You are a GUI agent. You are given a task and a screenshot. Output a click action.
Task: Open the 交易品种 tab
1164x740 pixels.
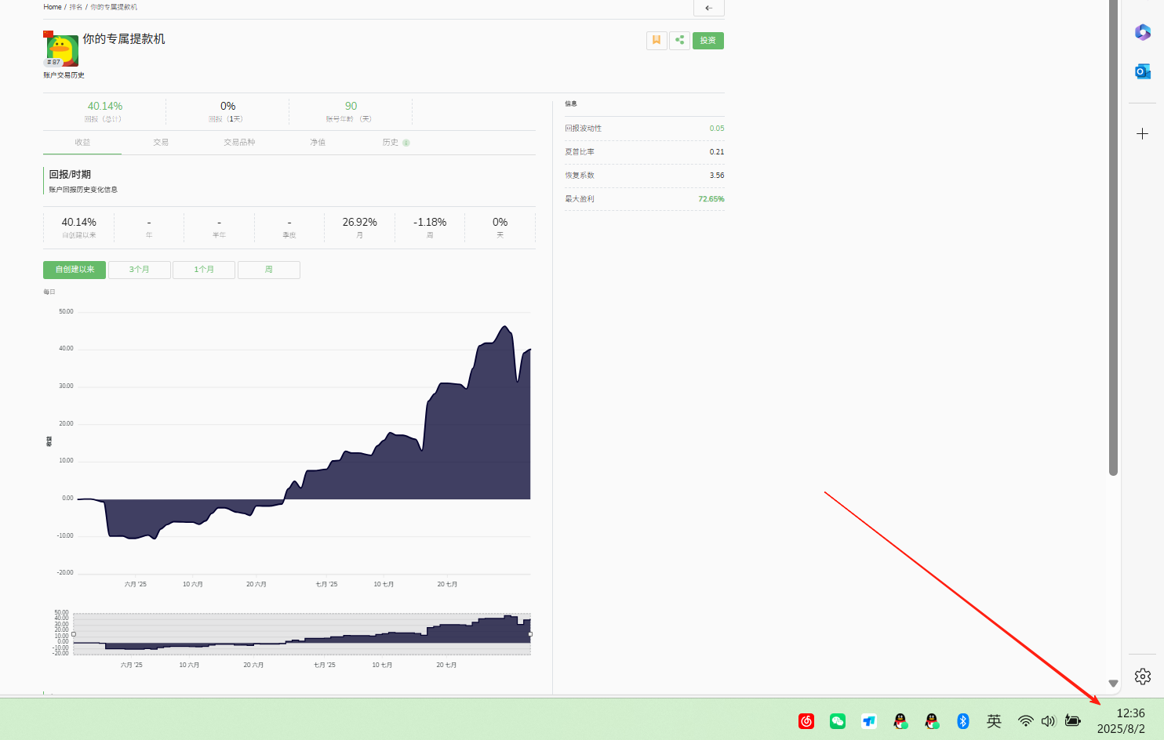pos(239,143)
